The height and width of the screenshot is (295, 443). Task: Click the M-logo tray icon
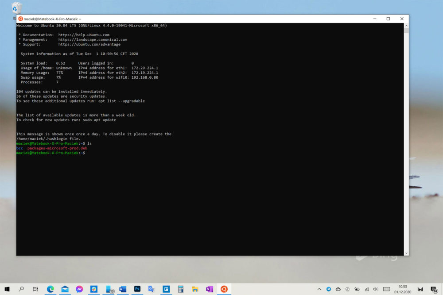click(x=420, y=289)
